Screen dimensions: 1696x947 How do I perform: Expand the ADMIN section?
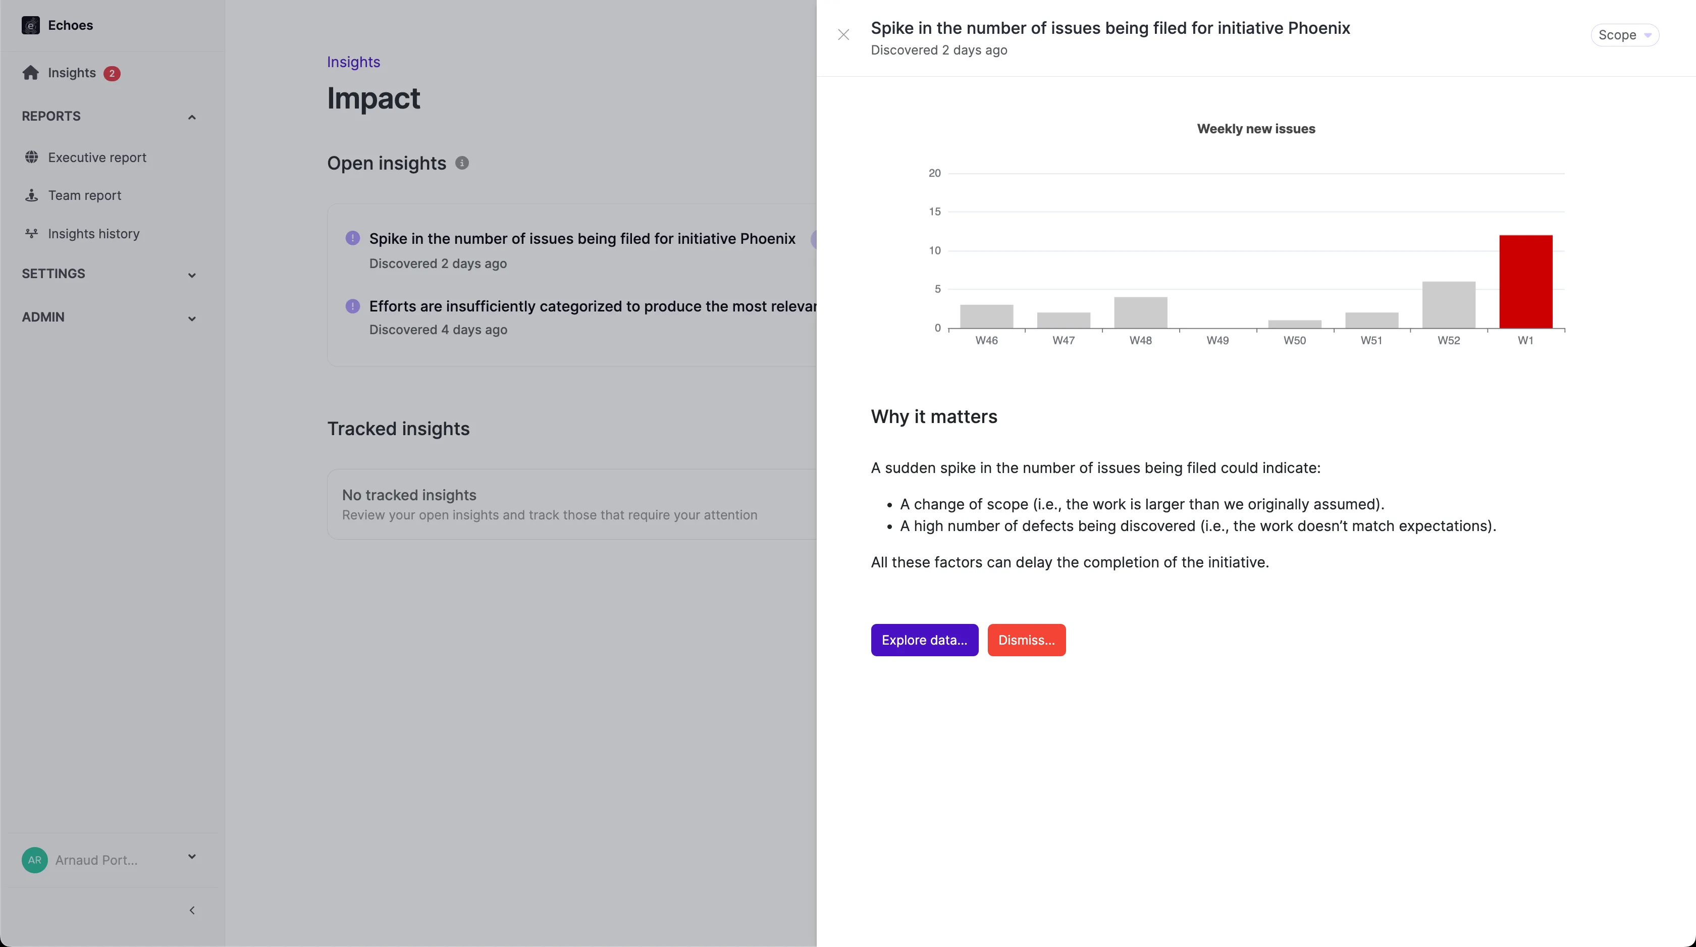click(192, 319)
